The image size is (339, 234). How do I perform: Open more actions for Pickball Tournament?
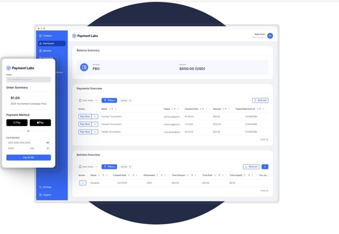95,124
